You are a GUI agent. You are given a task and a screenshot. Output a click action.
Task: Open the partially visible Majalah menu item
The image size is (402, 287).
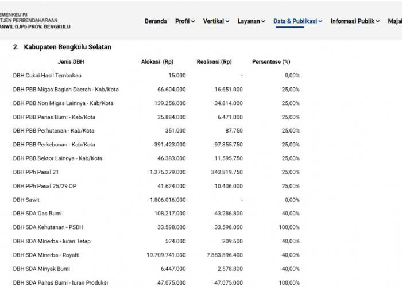point(395,21)
